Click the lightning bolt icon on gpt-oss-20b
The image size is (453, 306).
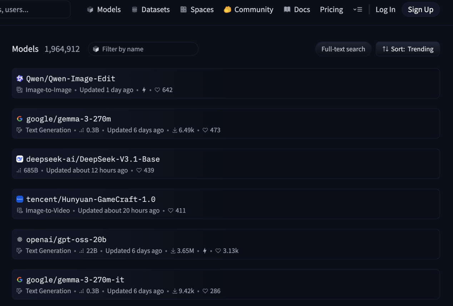(205, 251)
